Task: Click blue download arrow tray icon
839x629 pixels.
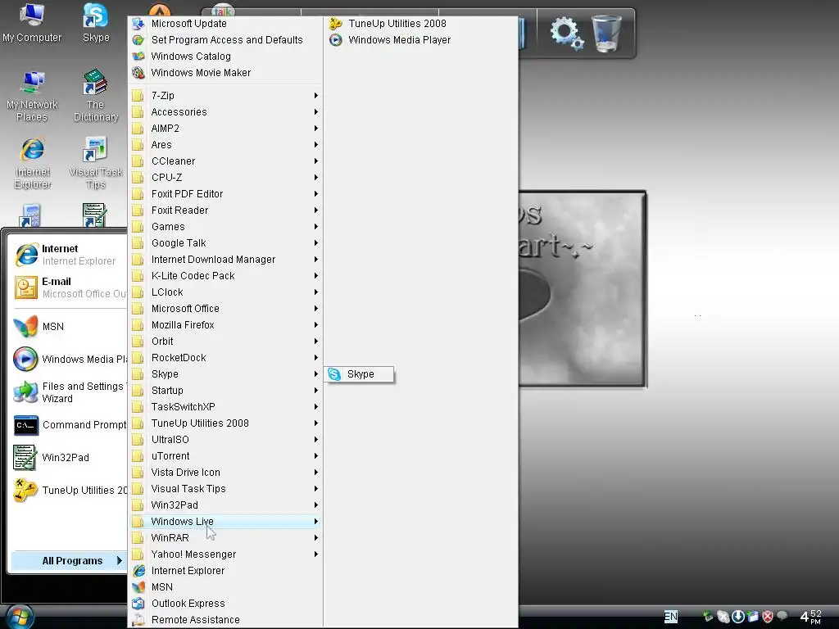Action: coord(738,617)
